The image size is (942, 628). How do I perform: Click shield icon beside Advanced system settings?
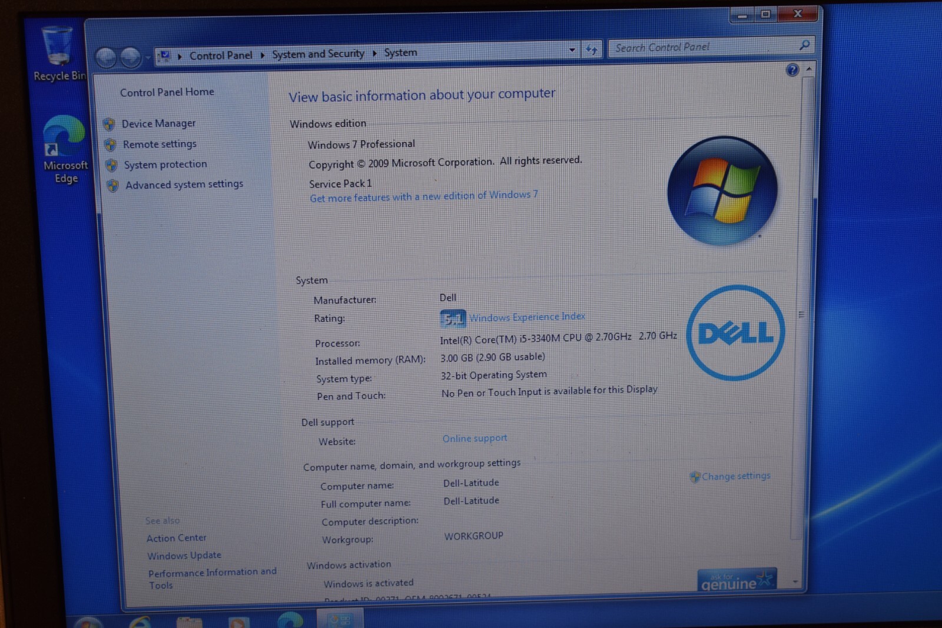coord(112,186)
